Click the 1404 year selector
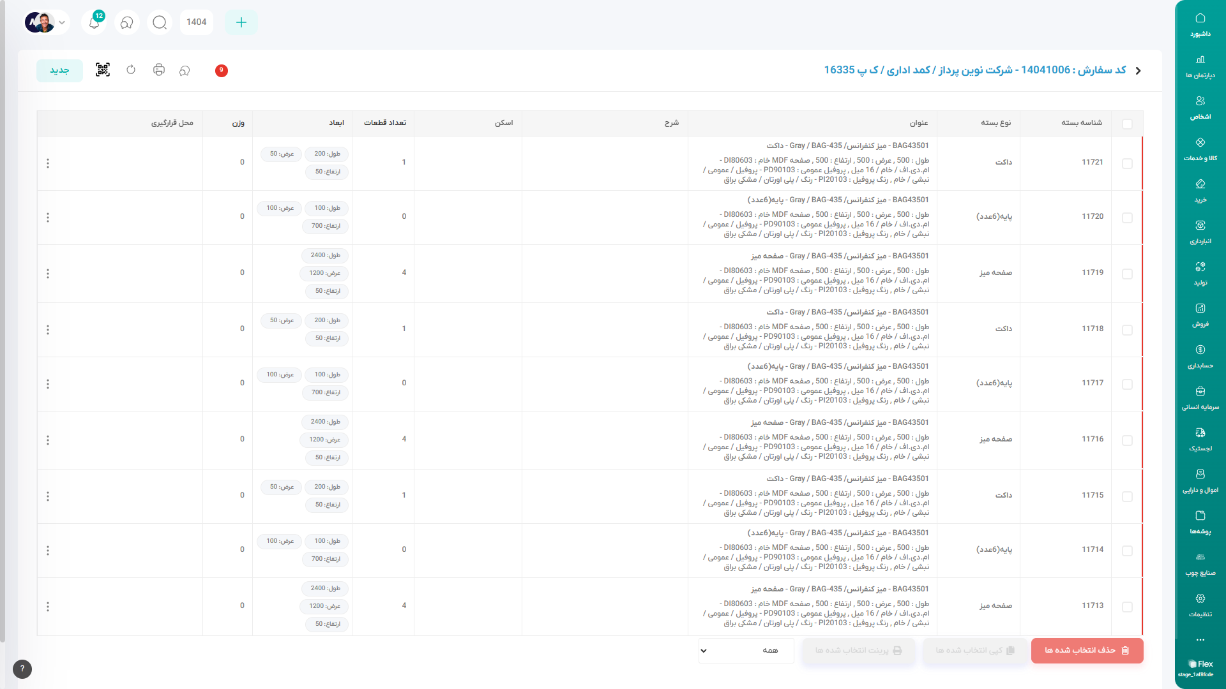1226x689 pixels. point(196,22)
